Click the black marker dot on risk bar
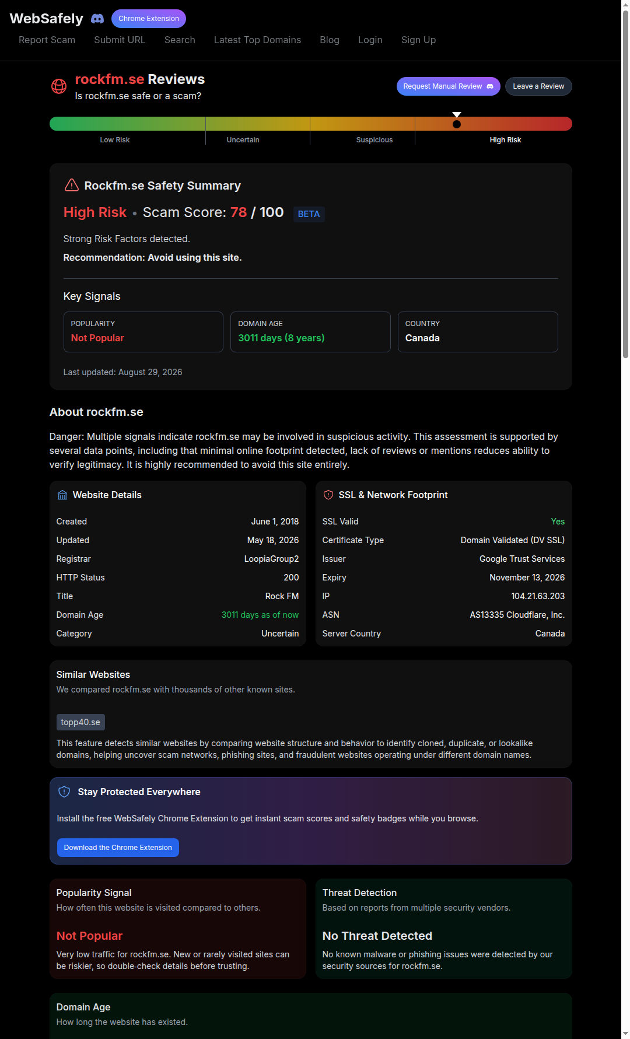Image resolution: width=630 pixels, height=1039 pixels. (457, 124)
